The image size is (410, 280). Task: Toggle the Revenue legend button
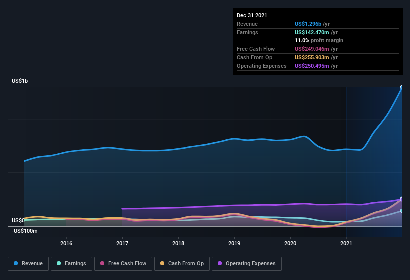click(x=28, y=264)
